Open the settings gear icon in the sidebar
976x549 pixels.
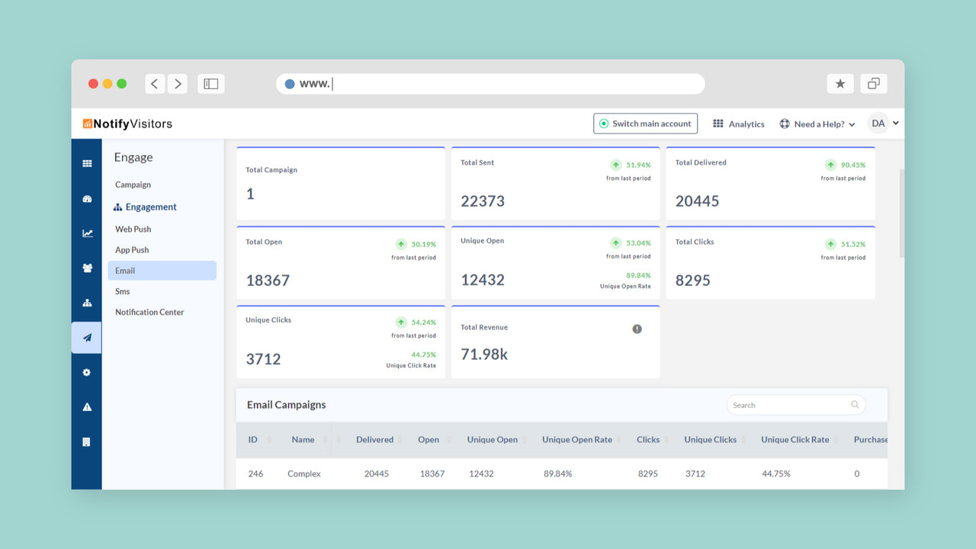tap(86, 372)
